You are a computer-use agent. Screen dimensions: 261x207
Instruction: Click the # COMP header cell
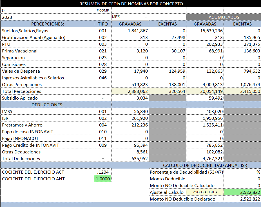pos(103,10)
